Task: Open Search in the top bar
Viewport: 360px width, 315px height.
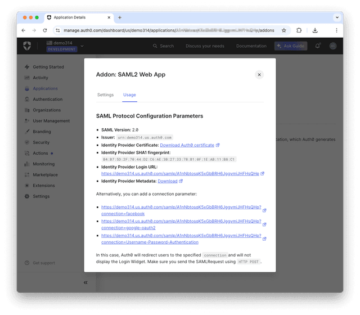Action: [163, 46]
